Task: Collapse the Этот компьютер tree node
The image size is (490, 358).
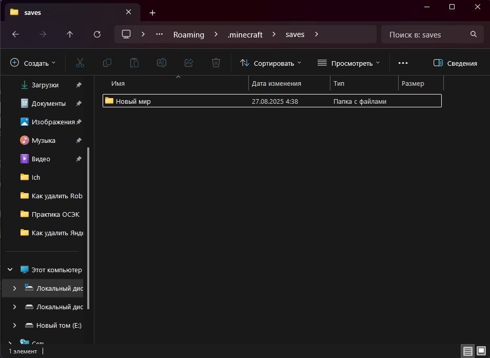Action: [10, 270]
